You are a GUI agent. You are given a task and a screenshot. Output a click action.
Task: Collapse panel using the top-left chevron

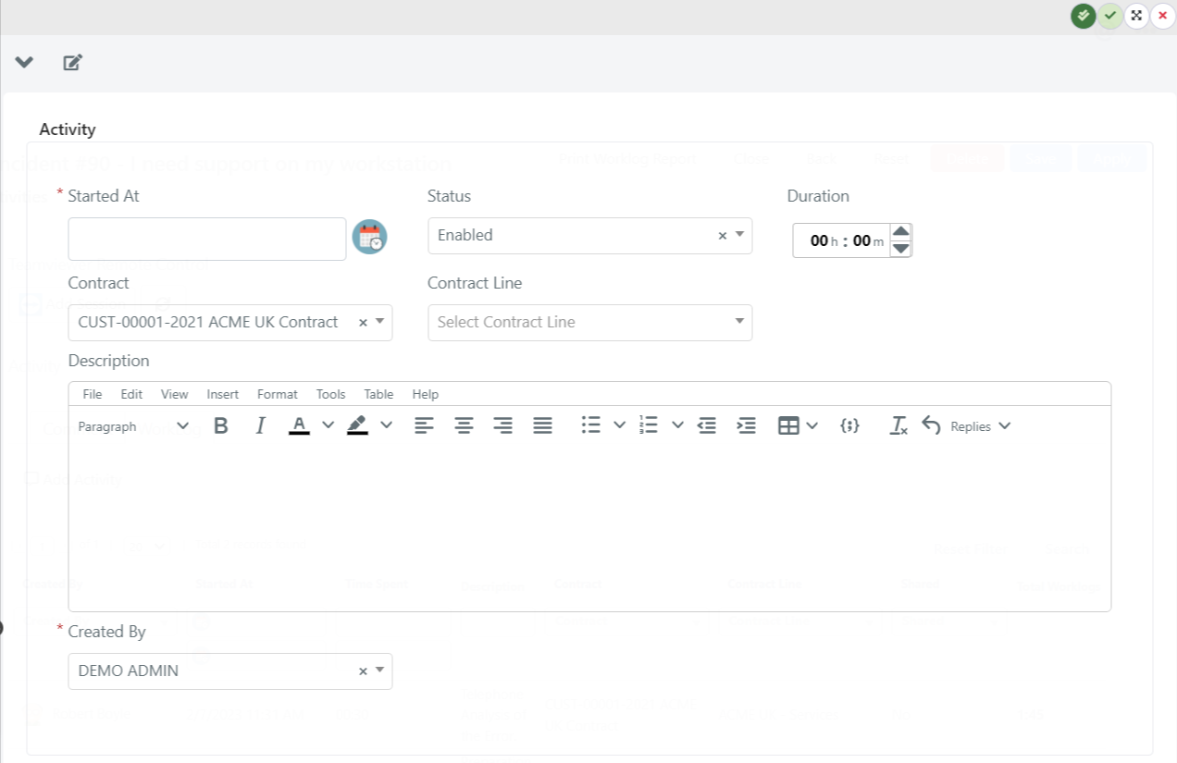[x=24, y=62]
